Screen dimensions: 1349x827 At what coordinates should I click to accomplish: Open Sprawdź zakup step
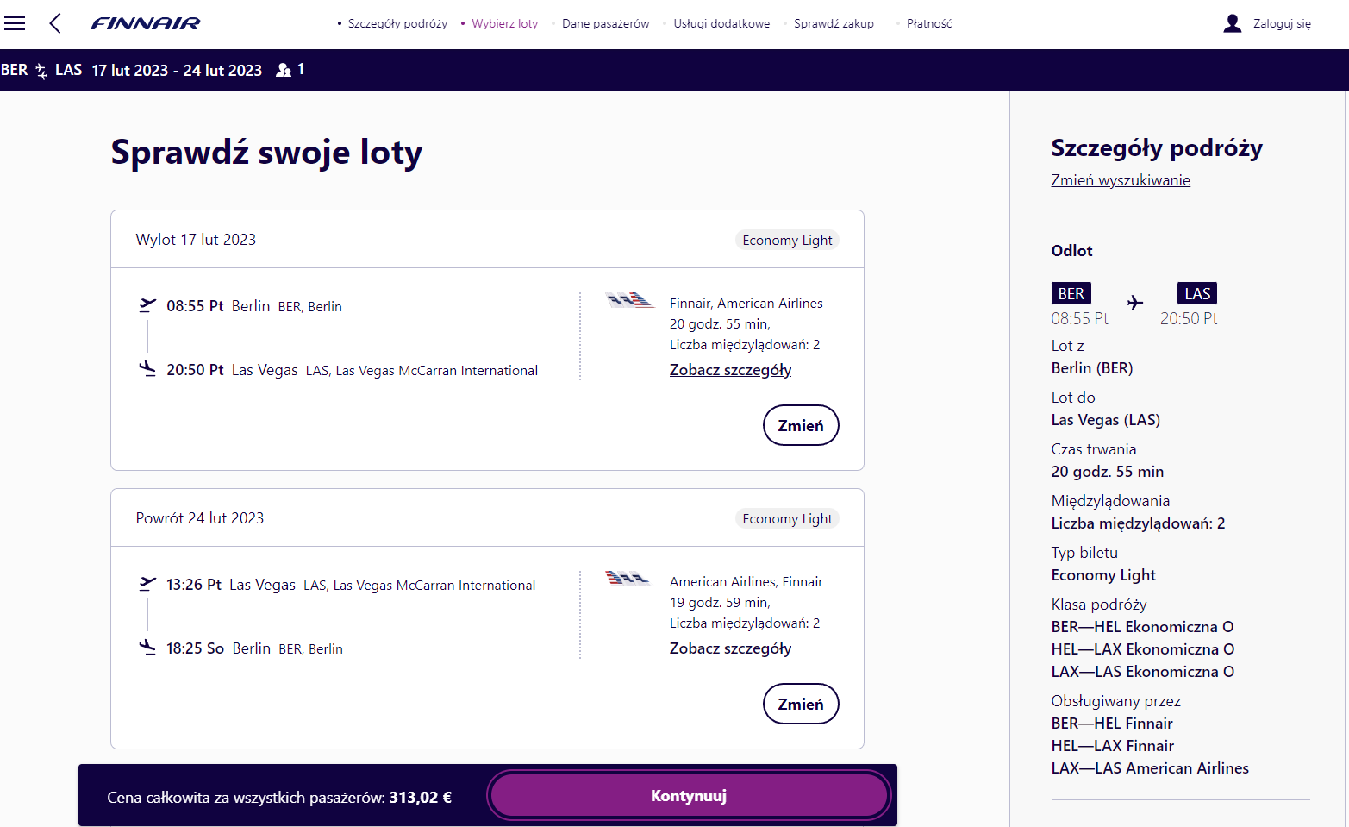click(x=834, y=23)
